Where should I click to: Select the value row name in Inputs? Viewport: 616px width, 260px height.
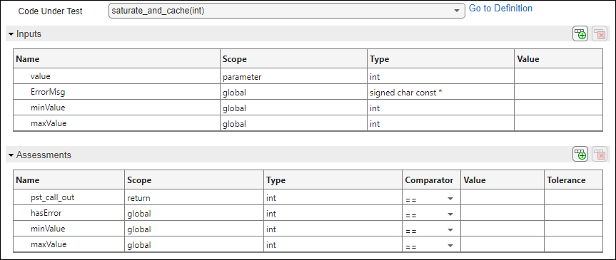41,77
